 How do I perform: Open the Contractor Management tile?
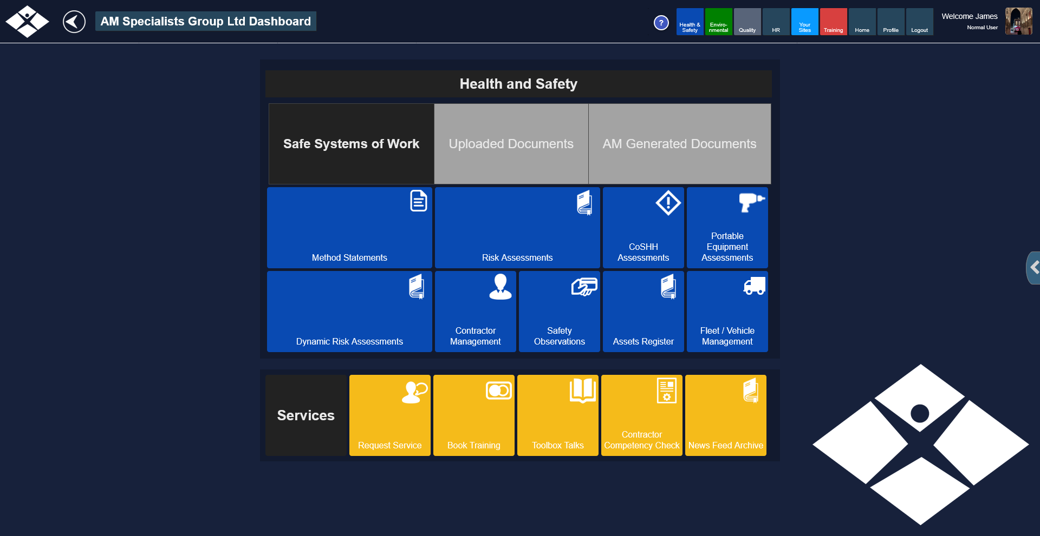(476, 312)
